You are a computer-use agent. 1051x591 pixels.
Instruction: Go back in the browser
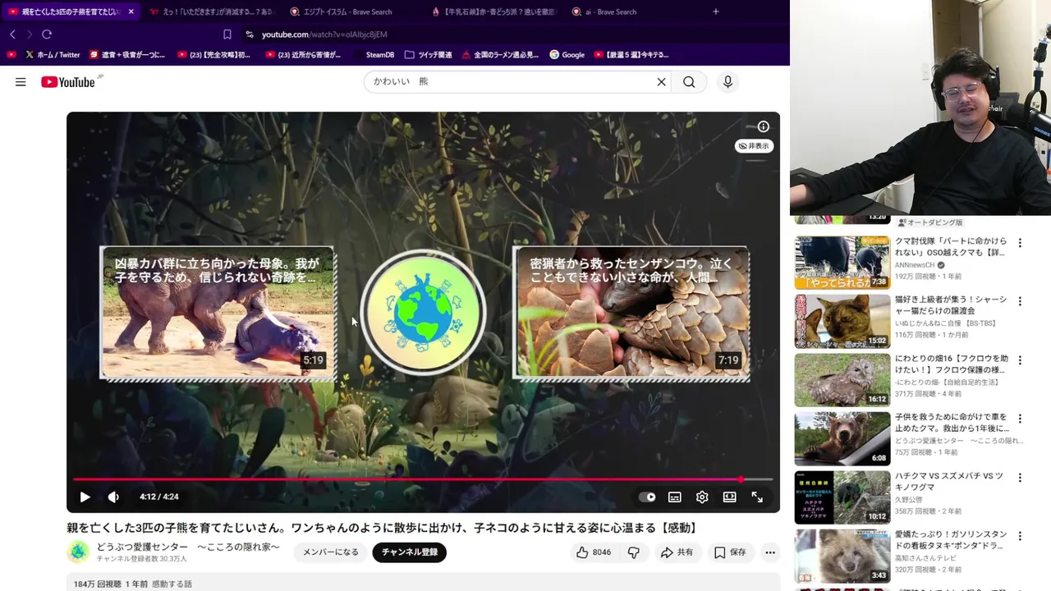(12, 34)
